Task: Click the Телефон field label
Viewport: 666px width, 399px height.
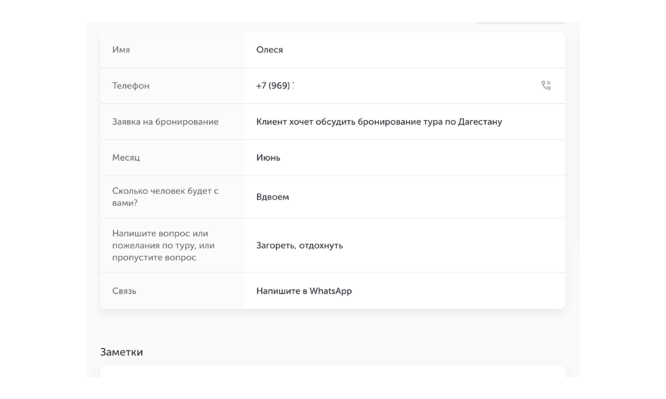Action: 131,85
